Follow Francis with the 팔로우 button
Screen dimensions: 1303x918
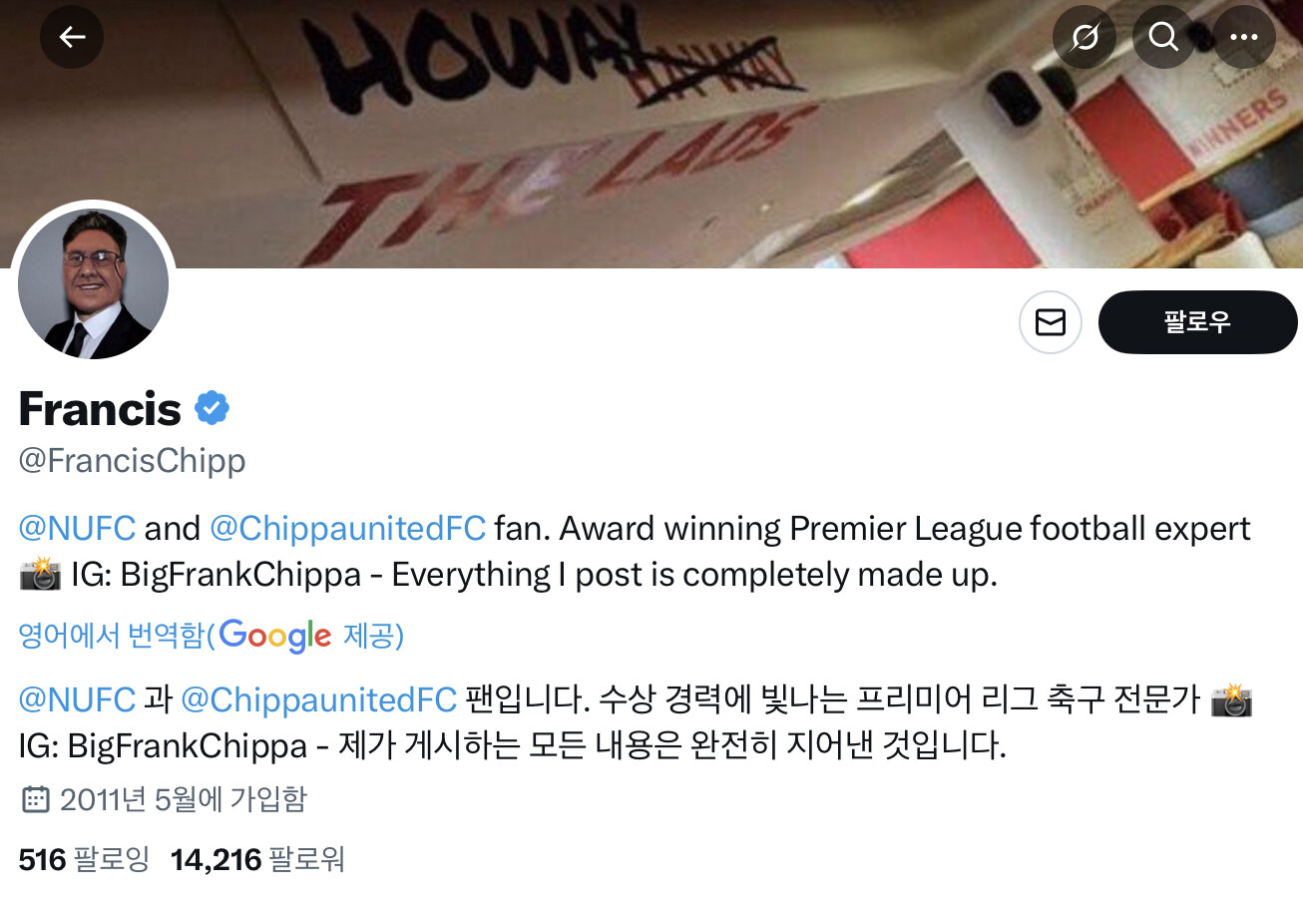pos(1197,322)
